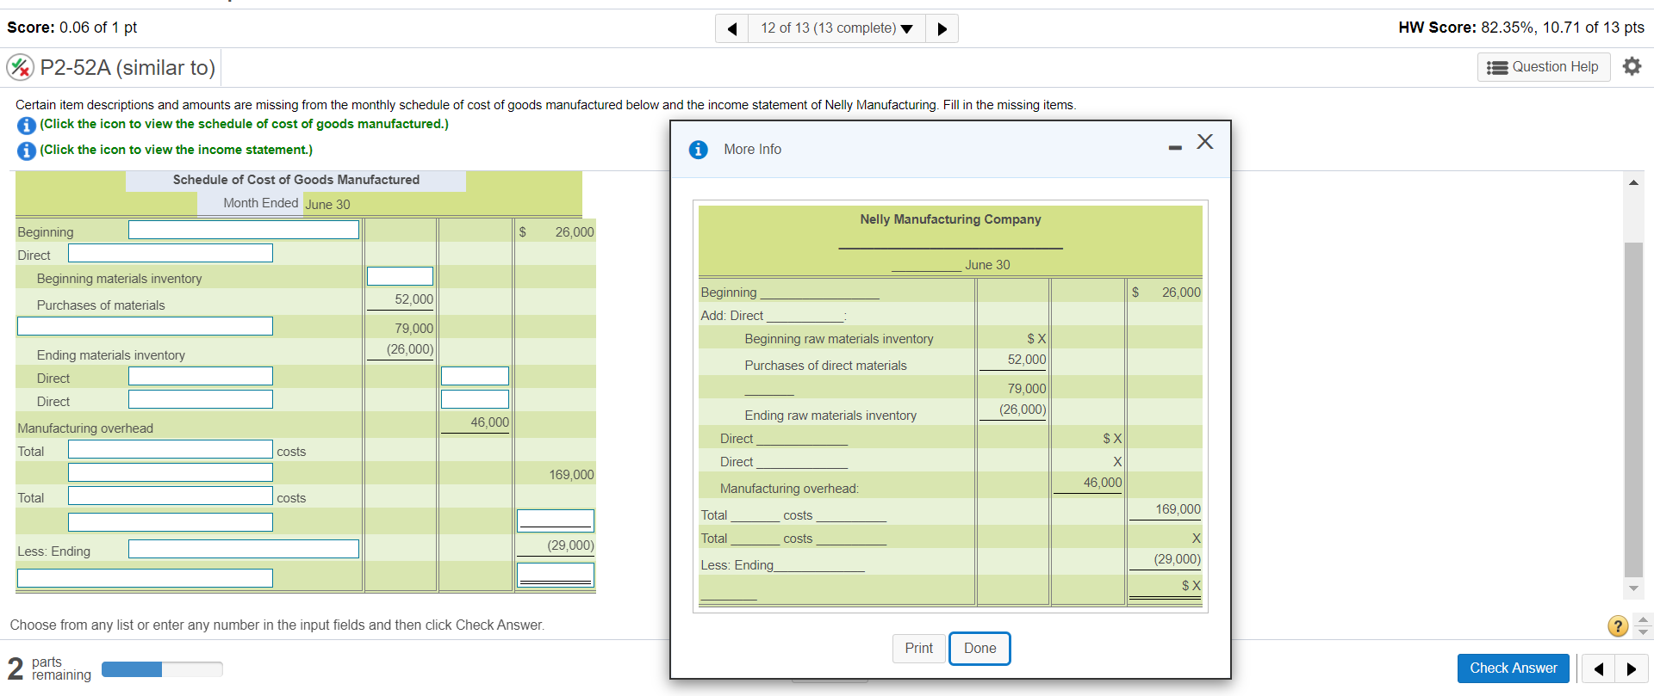Click info icon for income statement
Viewport: 1654px width, 696px height.
[x=27, y=151]
